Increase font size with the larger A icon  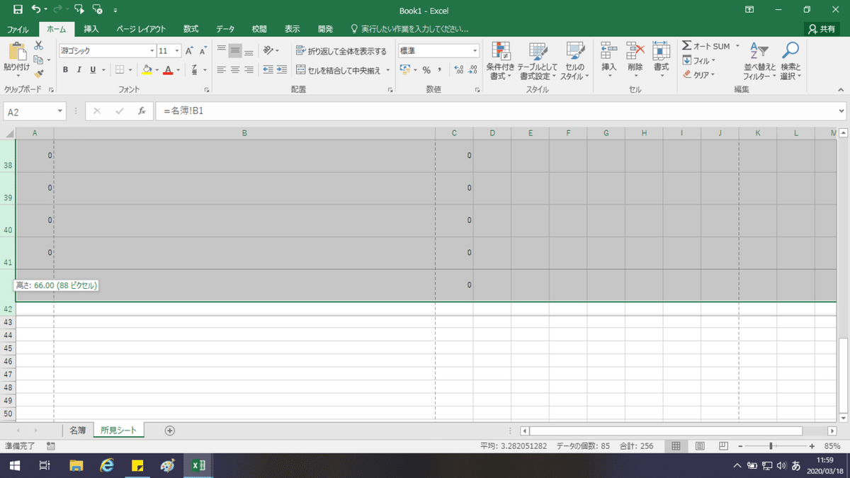pyautogui.click(x=189, y=51)
